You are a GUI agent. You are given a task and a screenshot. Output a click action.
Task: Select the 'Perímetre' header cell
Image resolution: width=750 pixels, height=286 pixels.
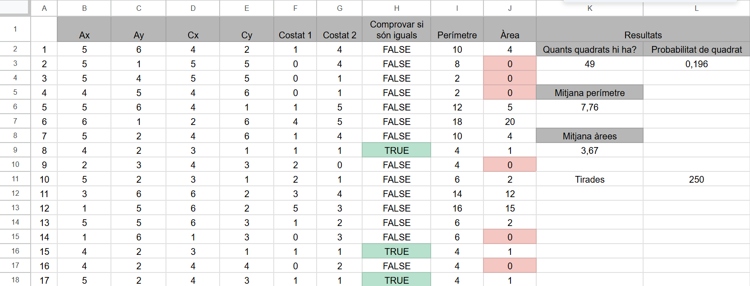click(x=457, y=30)
